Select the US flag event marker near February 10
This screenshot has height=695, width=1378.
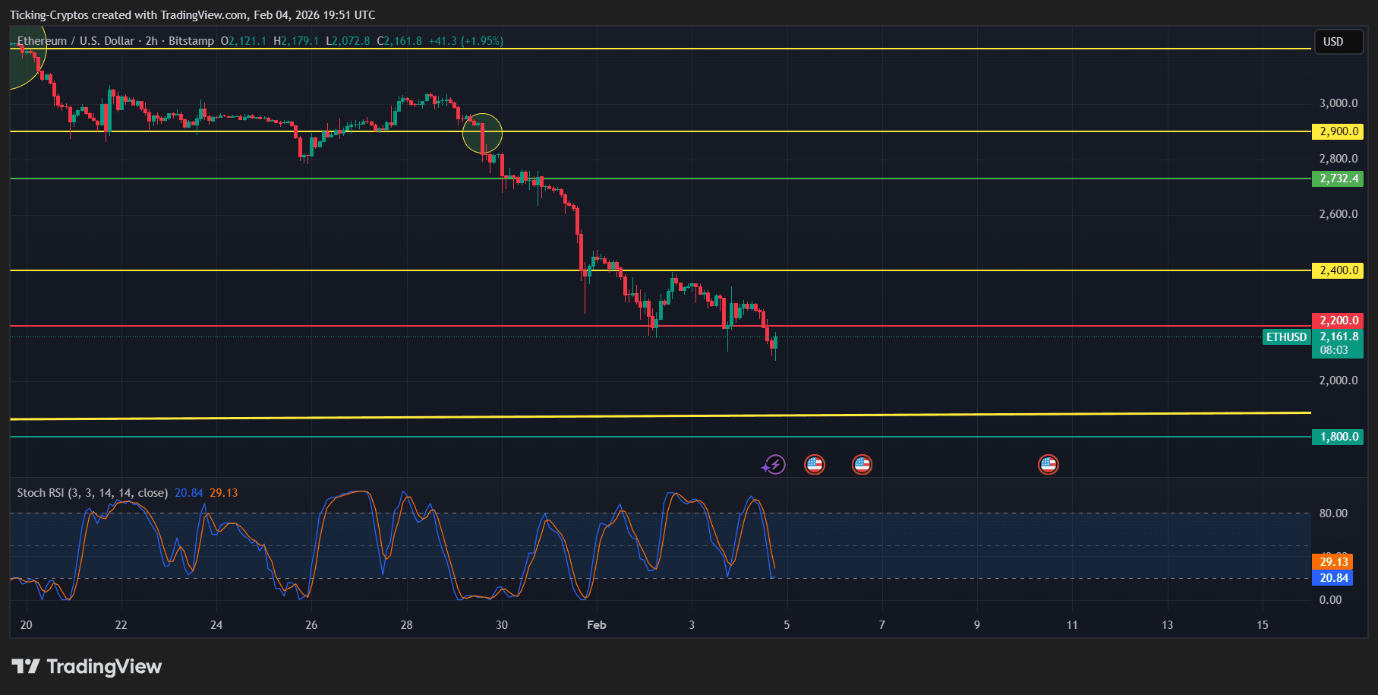click(x=1048, y=464)
